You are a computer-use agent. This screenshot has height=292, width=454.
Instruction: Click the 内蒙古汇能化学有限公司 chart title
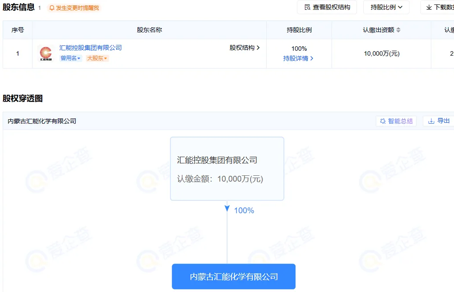42,121
